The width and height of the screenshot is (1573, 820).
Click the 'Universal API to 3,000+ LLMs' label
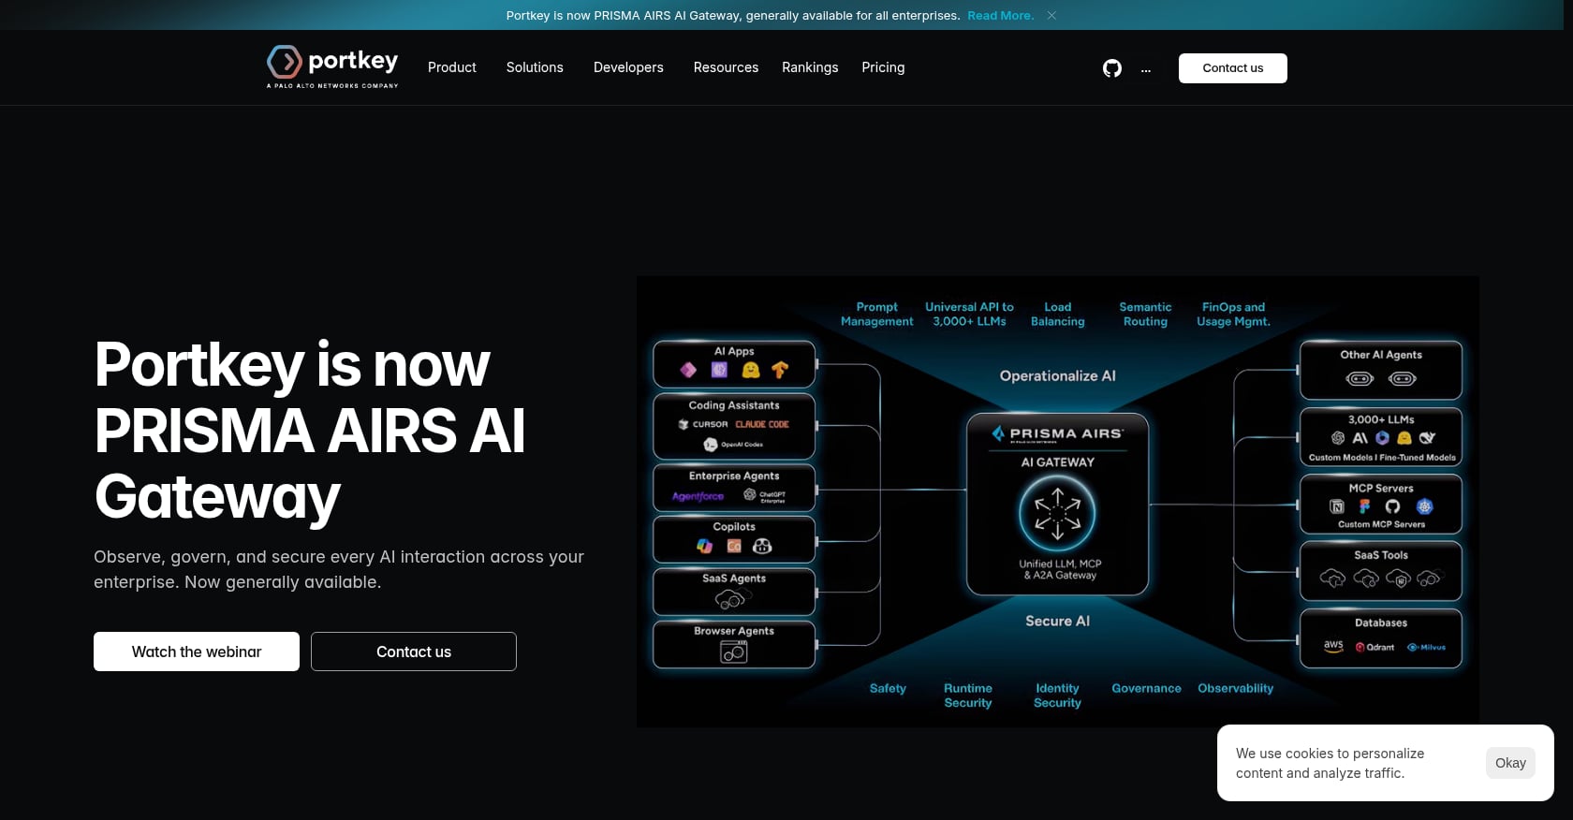coord(969,314)
